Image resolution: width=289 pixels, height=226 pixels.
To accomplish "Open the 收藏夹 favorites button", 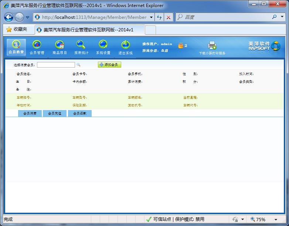I will coord(17,30).
